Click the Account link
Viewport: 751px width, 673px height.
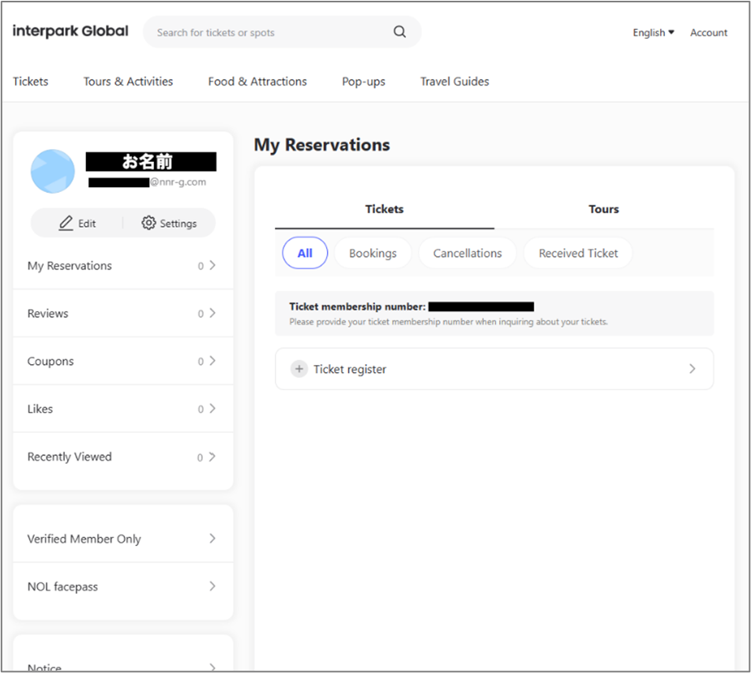pyautogui.click(x=708, y=32)
